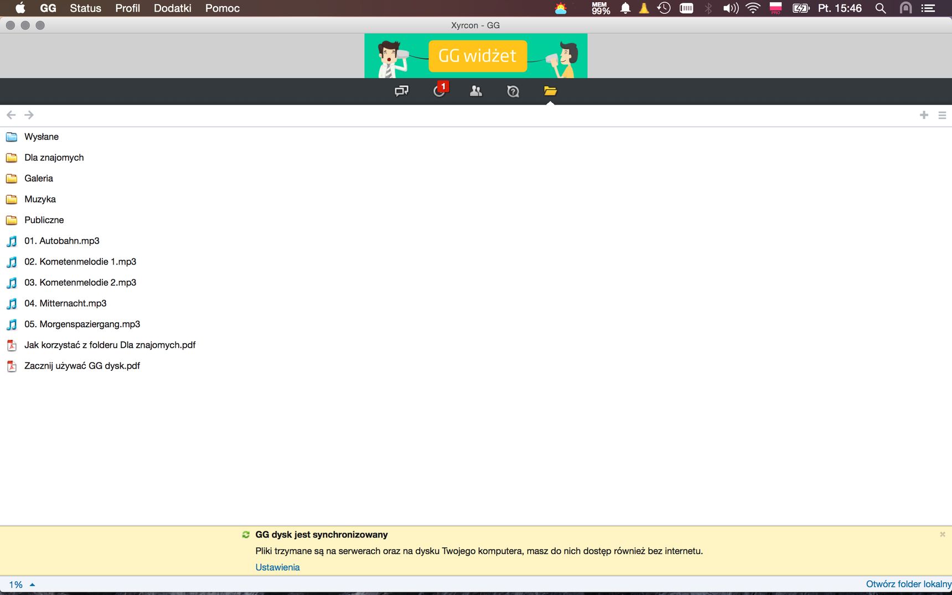952x595 pixels.
Task: Open the list options menu icon
Action: pos(942,115)
